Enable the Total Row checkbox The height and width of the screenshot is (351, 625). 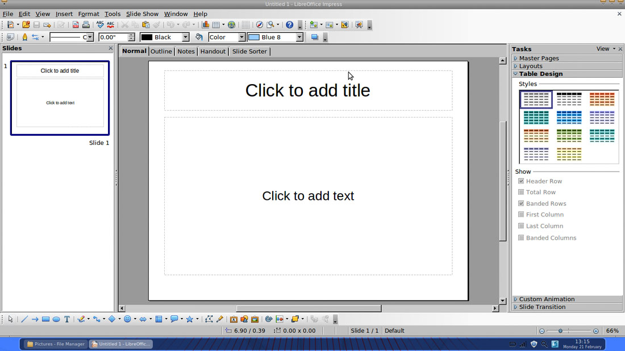coord(521,193)
